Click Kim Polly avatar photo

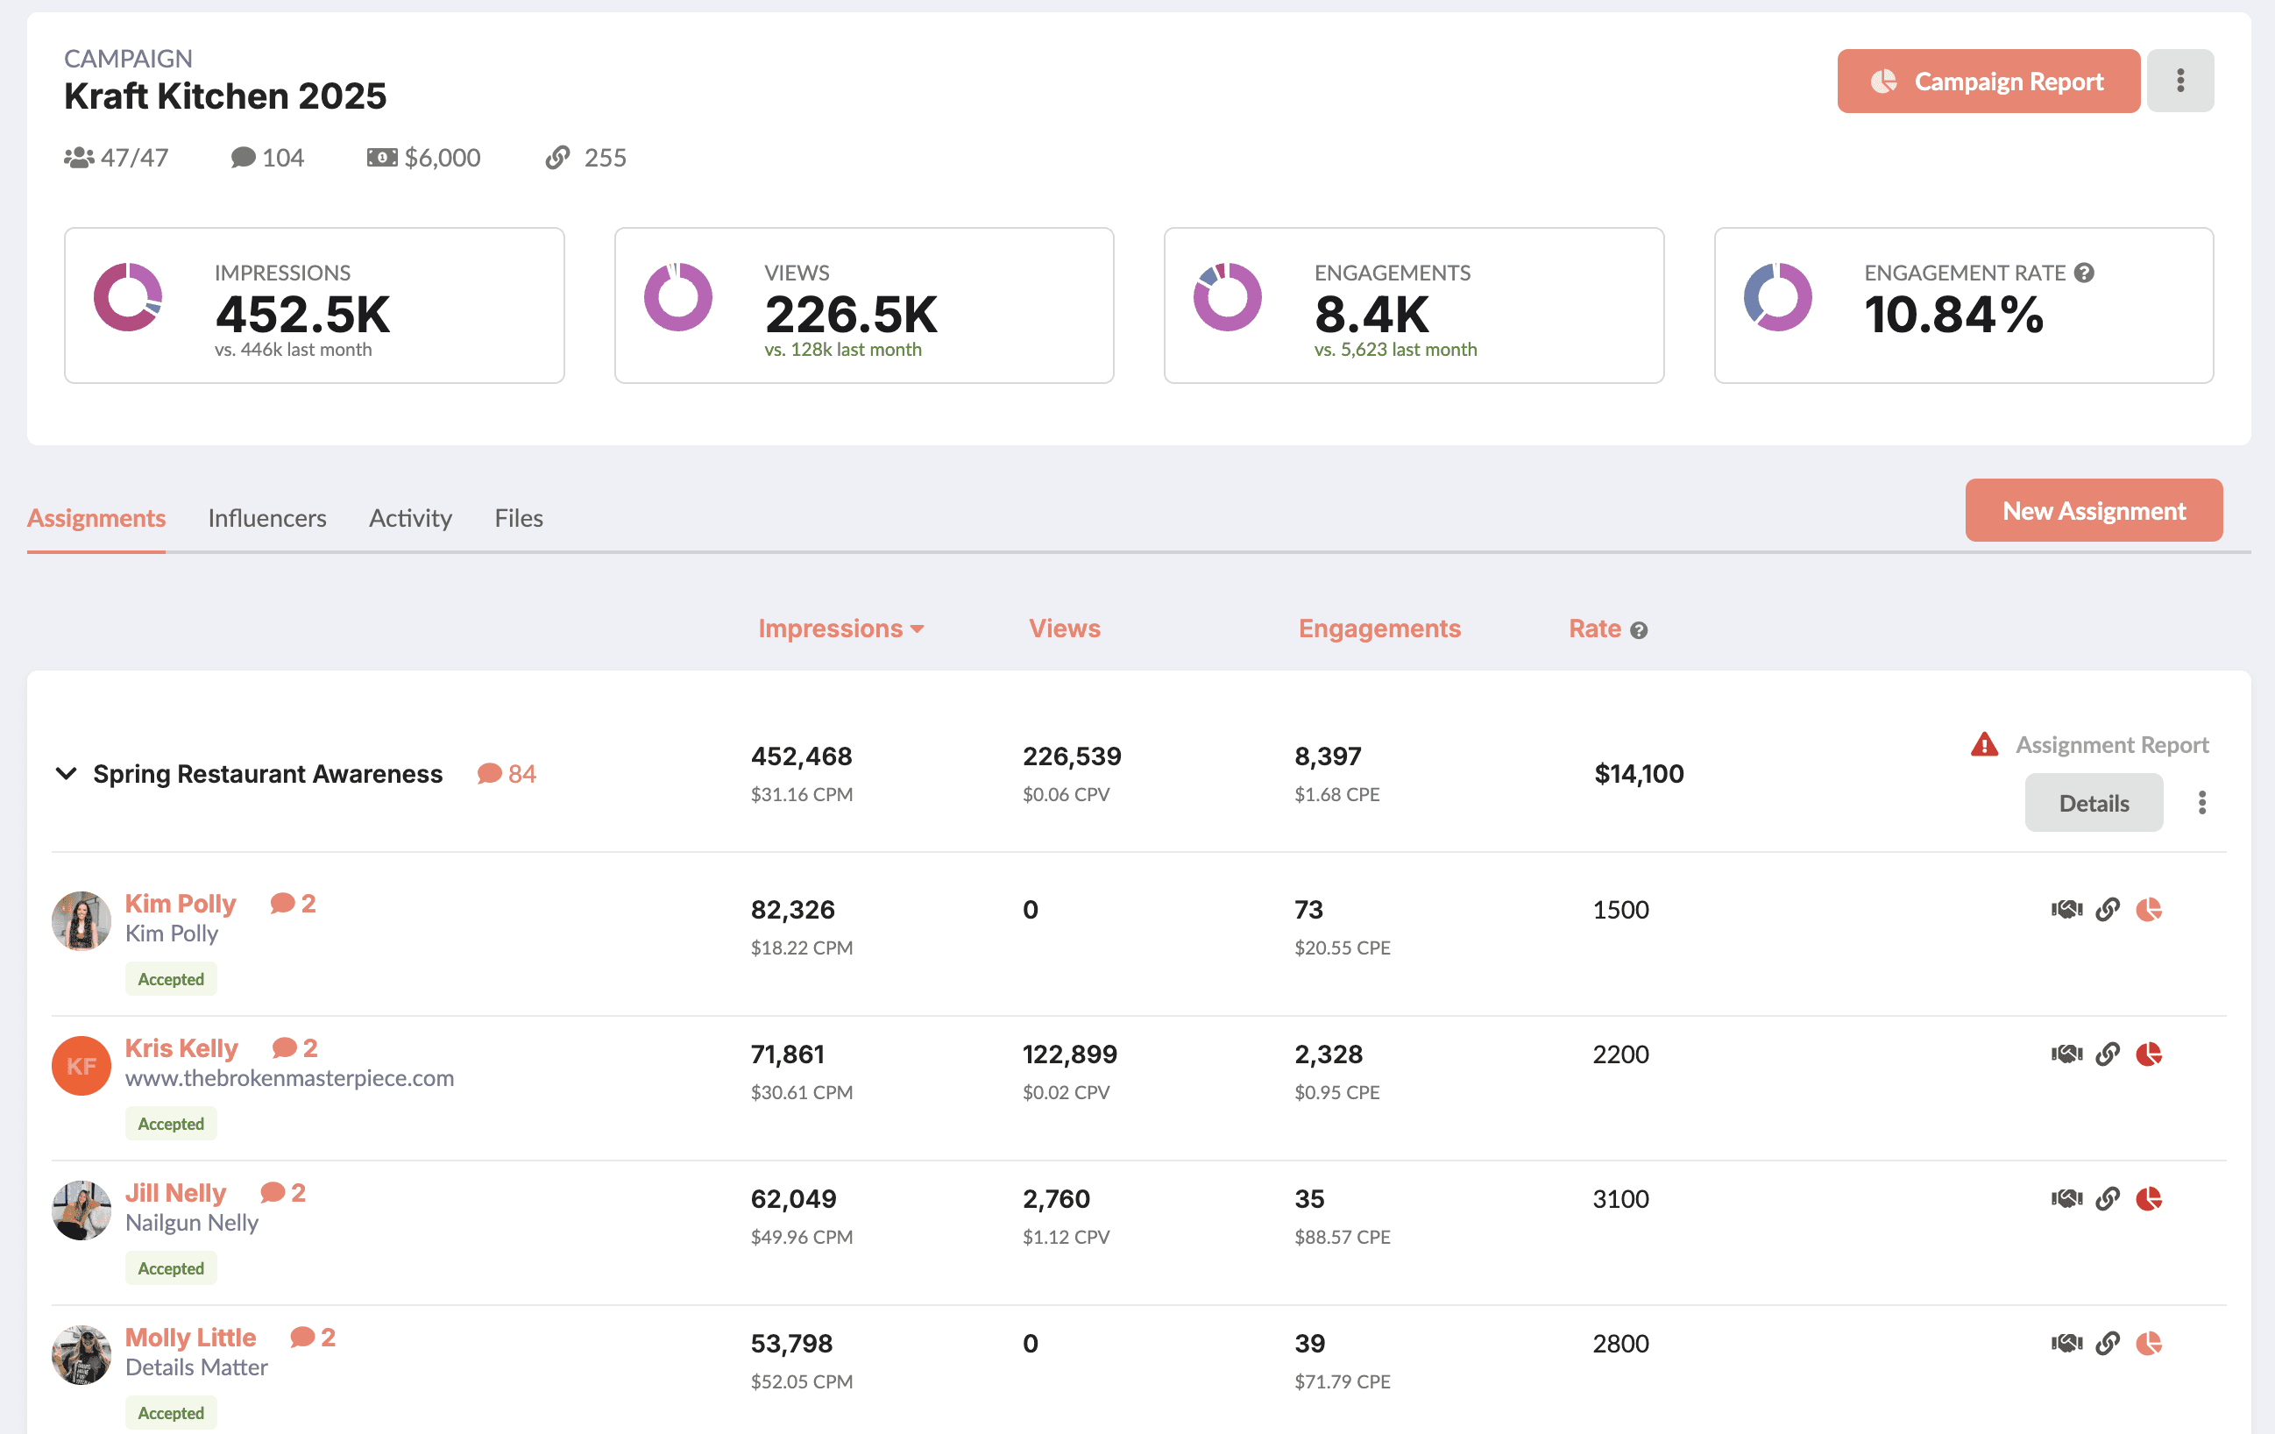(82, 921)
